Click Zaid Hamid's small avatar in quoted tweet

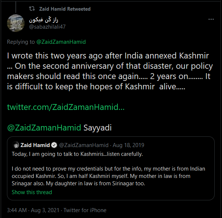[16, 145]
